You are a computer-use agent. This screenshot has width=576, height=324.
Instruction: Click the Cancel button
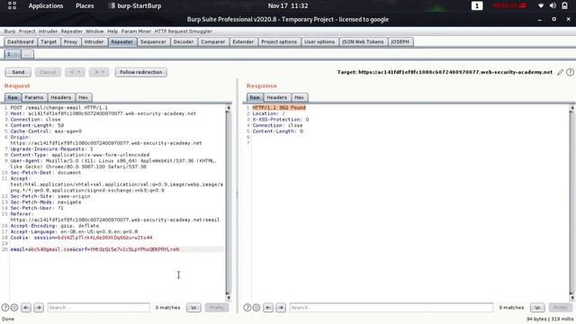click(48, 72)
